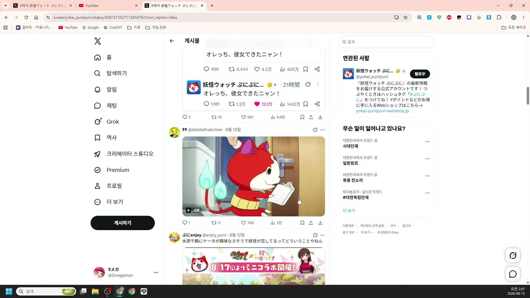Click the browser page scrollbar thumb
Image resolution: width=530 pixels, height=298 pixels.
(x=528, y=96)
